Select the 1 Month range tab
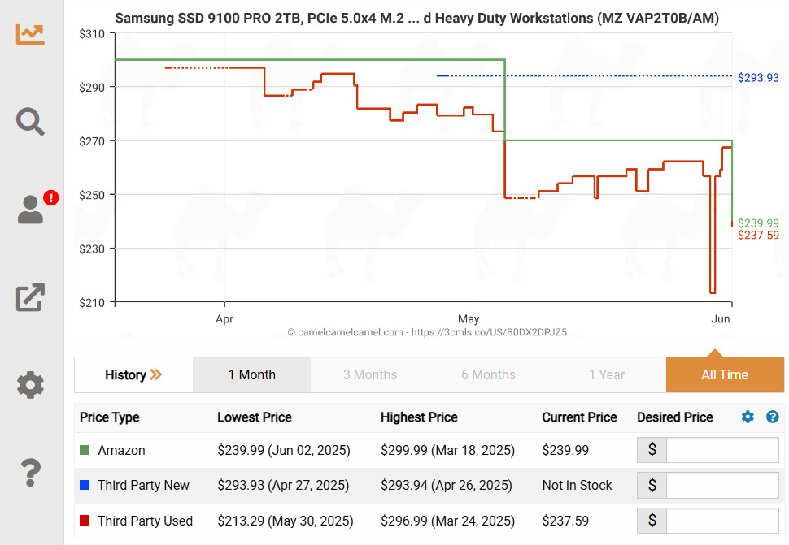 point(251,374)
